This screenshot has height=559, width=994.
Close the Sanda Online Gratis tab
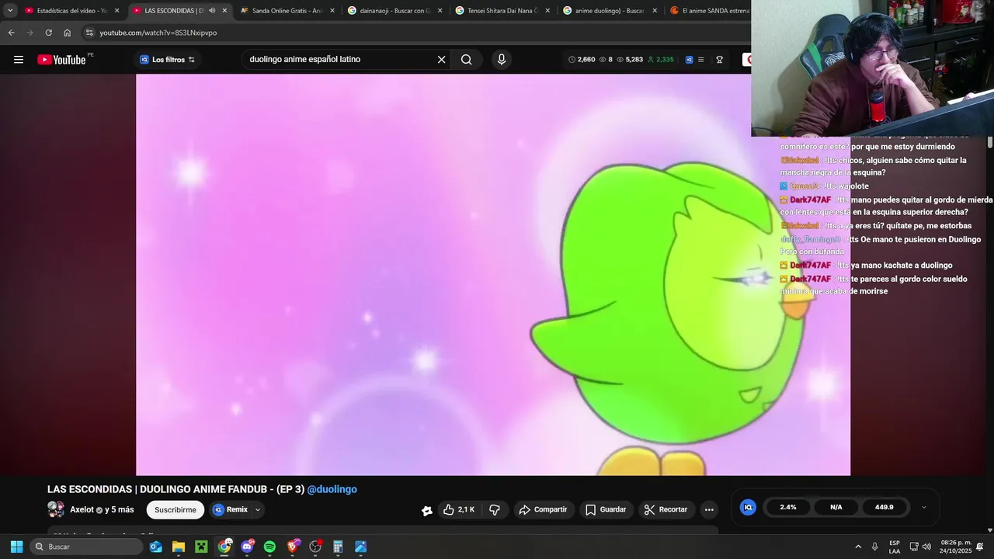tap(332, 11)
